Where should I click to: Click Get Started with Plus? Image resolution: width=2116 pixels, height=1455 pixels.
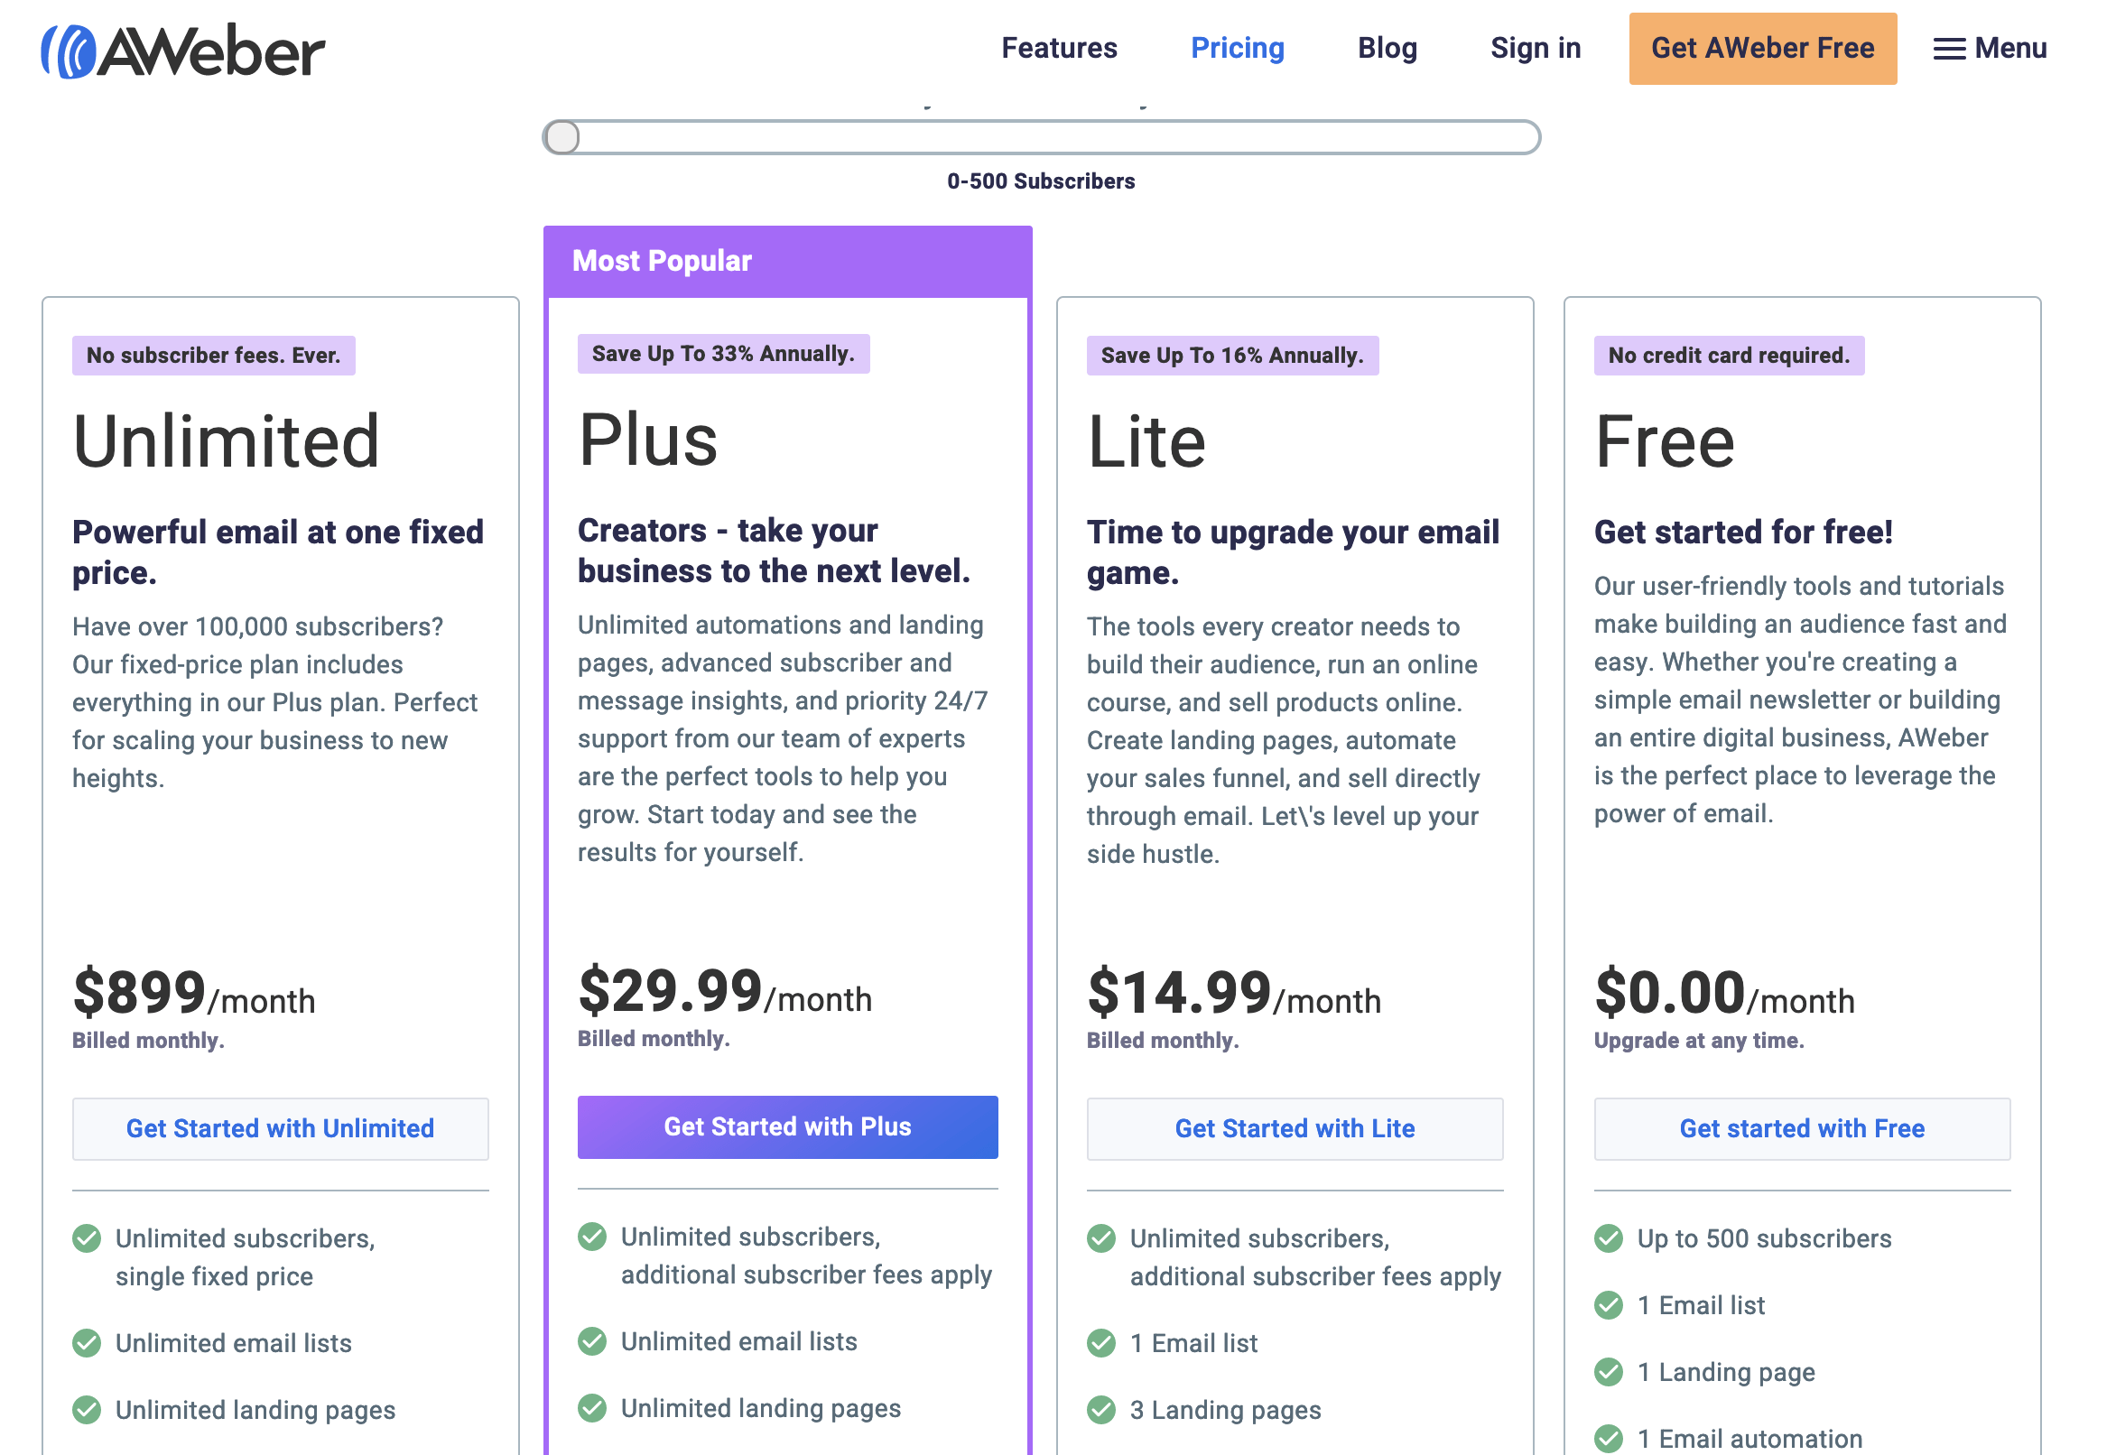pyautogui.click(x=787, y=1126)
